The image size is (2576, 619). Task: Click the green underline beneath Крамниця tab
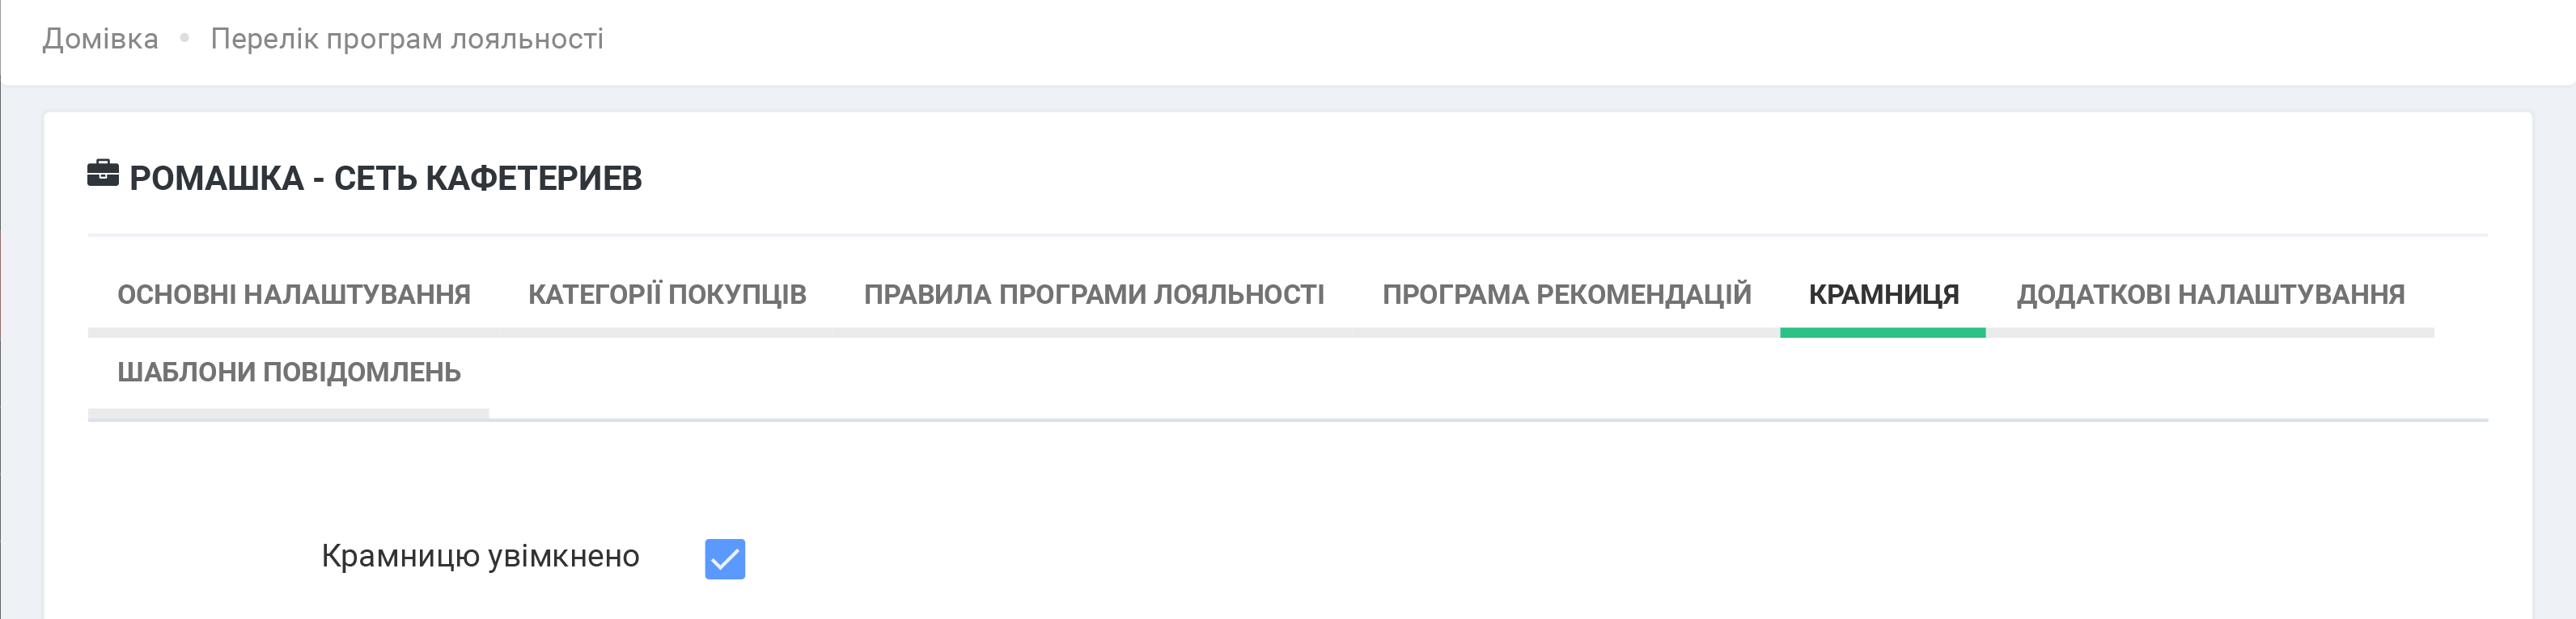pyautogui.click(x=1882, y=334)
